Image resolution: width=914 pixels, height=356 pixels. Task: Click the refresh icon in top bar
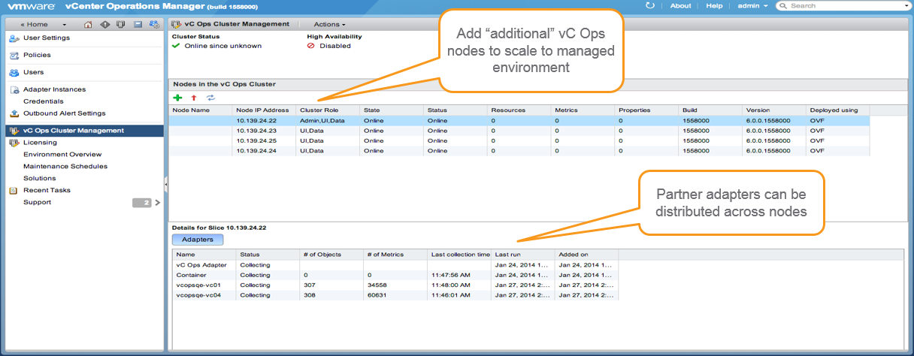(650, 5)
